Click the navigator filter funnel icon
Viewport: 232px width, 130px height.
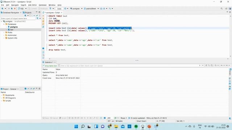(x=37, y=18)
